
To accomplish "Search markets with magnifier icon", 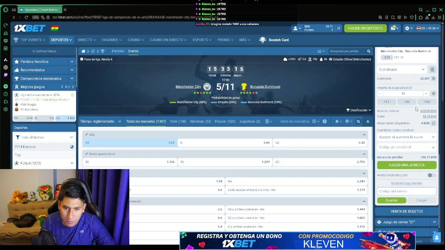I will coord(358,122).
